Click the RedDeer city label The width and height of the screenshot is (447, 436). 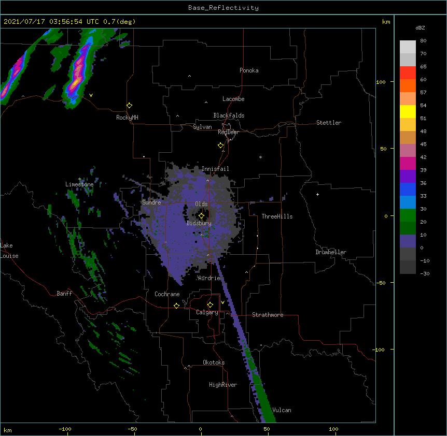[228, 132]
